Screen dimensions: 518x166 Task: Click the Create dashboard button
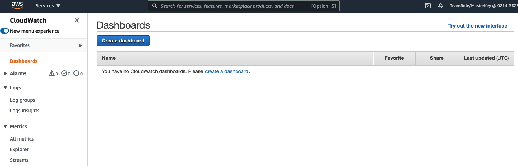pyautogui.click(x=123, y=41)
